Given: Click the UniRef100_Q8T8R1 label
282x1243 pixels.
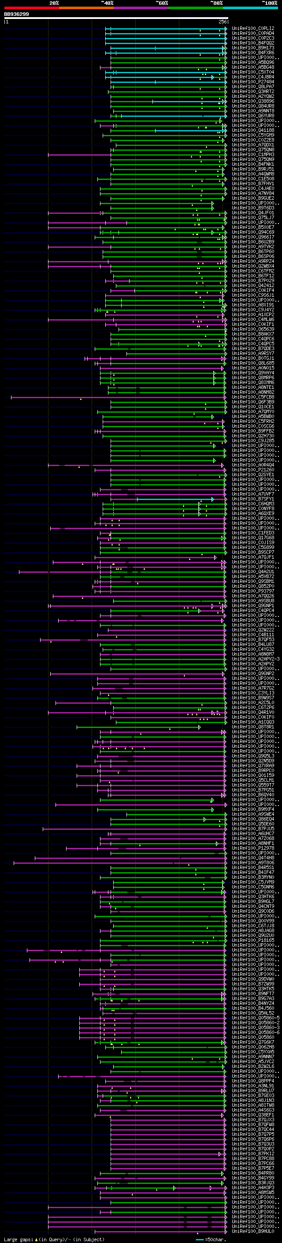Looking at the screenshot, I should click(253, 727).
